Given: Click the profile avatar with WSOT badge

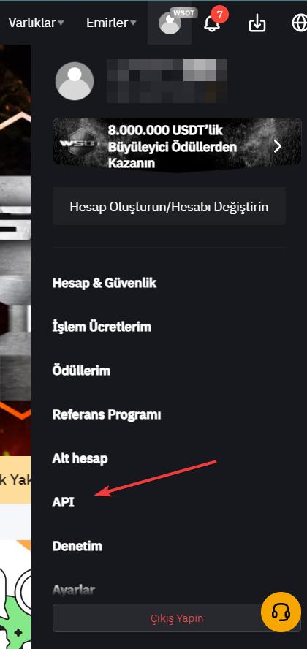Looking at the screenshot, I should point(170,23).
